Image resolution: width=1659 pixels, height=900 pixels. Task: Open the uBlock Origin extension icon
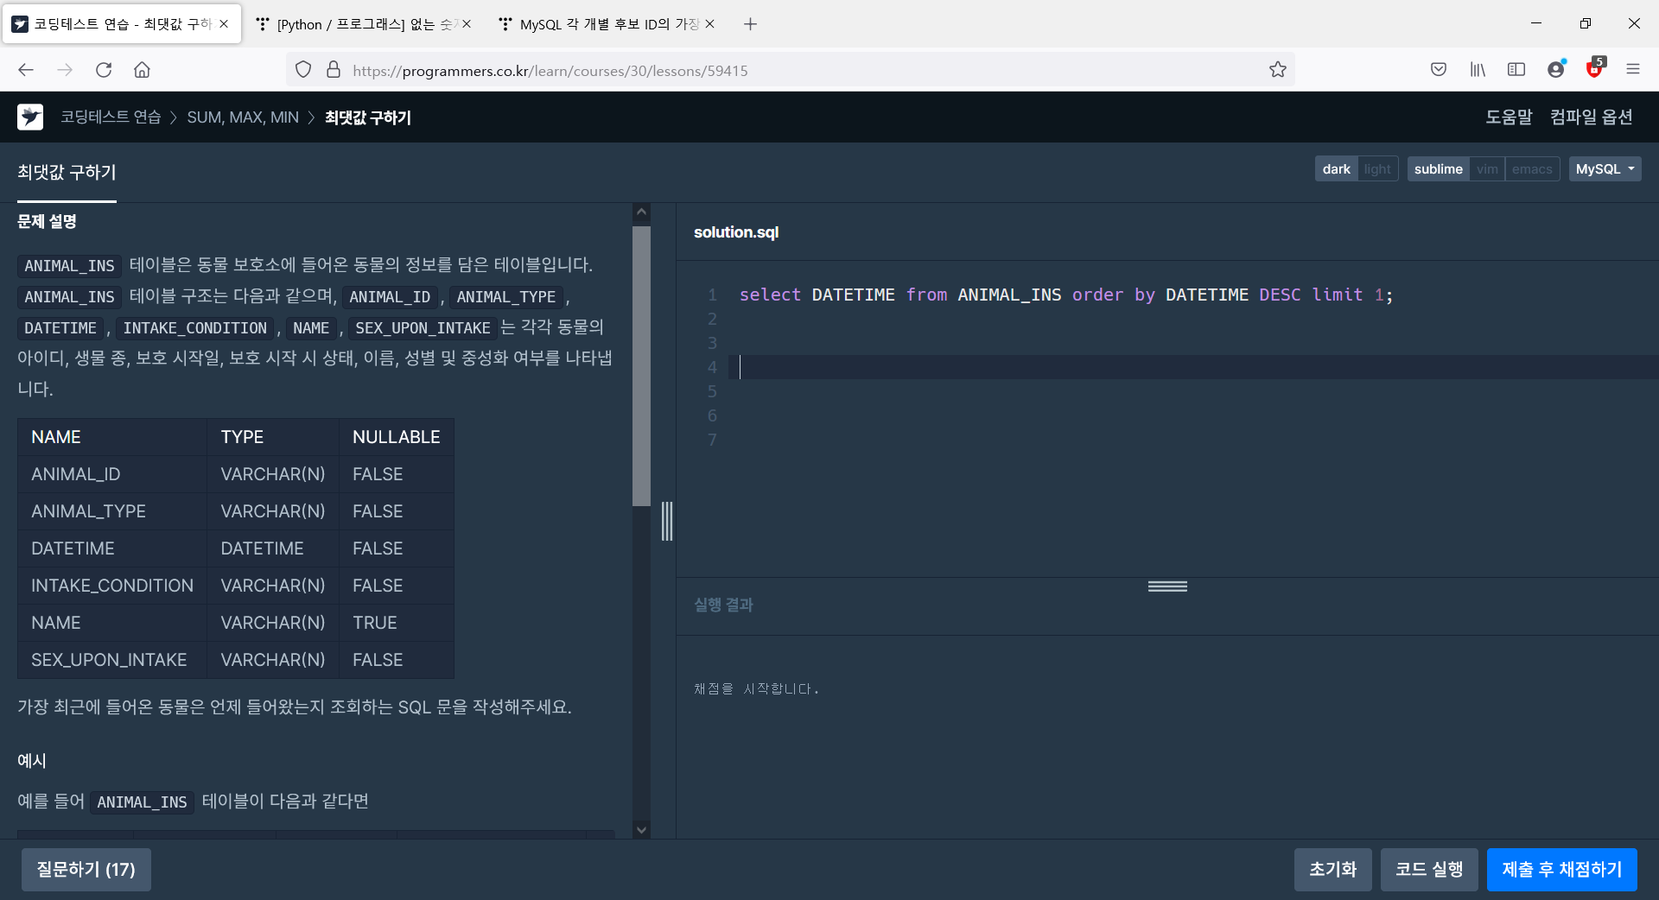click(1595, 70)
